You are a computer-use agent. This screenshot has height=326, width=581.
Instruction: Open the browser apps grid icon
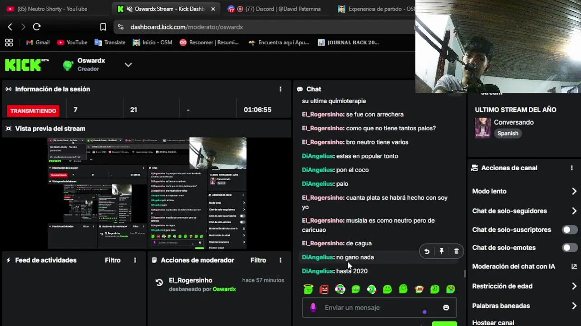point(9,43)
